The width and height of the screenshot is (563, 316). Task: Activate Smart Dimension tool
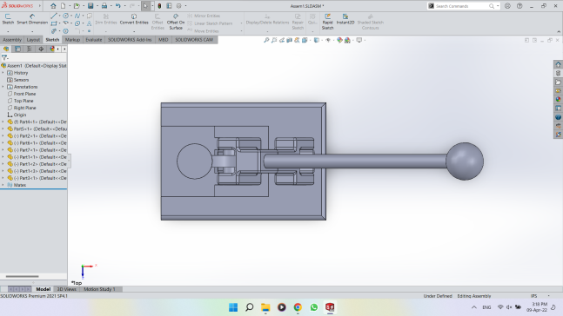point(32,19)
